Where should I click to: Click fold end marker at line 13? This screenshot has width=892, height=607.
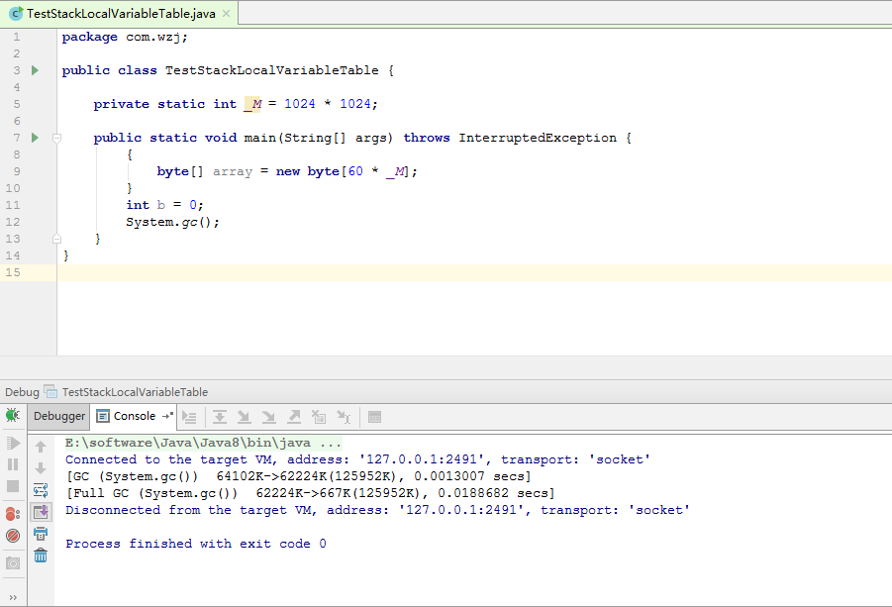pos(56,239)
